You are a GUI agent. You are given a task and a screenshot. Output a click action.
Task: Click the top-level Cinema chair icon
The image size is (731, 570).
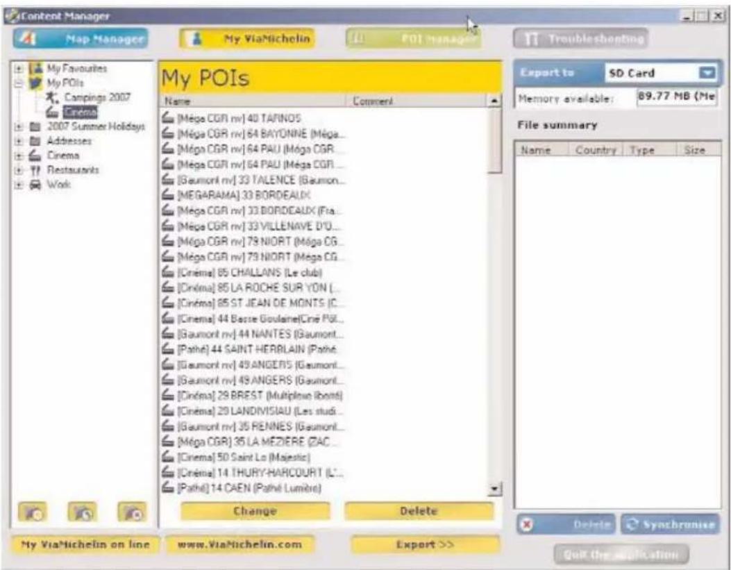pos(35,156)
